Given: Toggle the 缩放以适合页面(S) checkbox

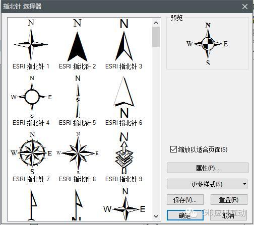Looking at the screenshot, I should click(173, 149).
